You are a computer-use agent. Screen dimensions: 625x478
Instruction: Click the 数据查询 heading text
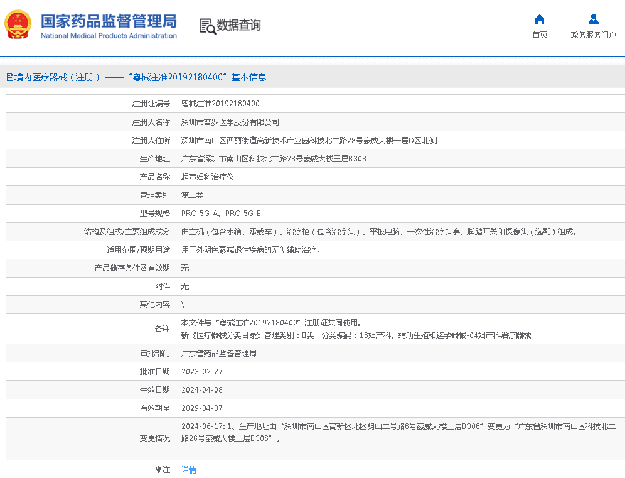tap(238, 25)
